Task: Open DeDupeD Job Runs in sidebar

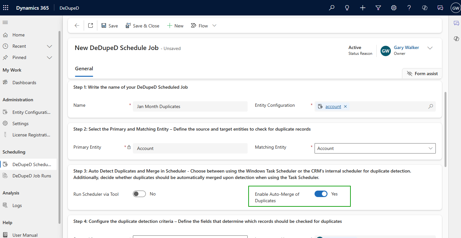Action: tap(32, 176)
